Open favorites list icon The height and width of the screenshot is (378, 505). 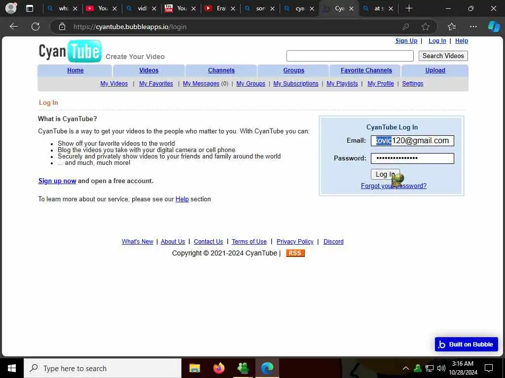point(452,27)
